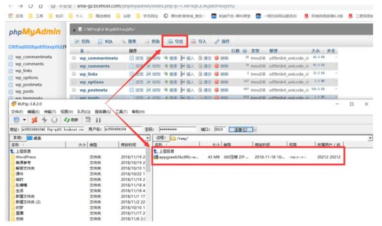
Task: Open local path dropdown showing Desktop
Action: pyautogui.click(x=148, y=138)
